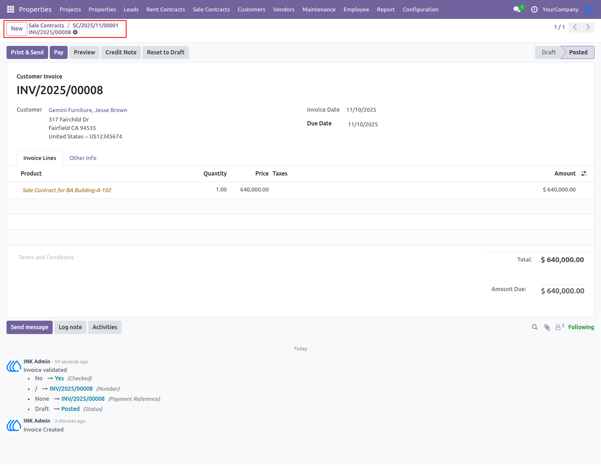
Task: Select the Invoice Lines tab
Action: pos(40,158)
